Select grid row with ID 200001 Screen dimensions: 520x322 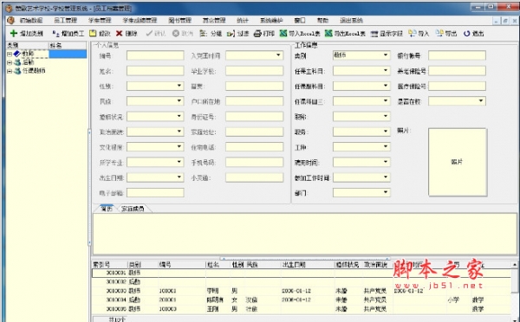point(302,299)
